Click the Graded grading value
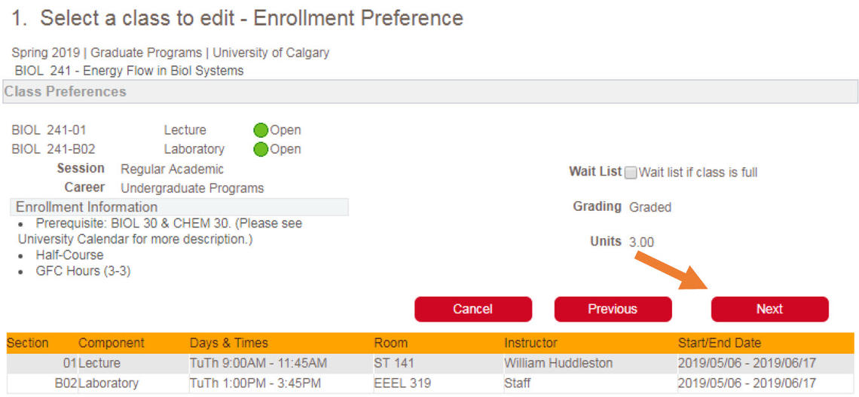859x397 pixels. (650, 207)
